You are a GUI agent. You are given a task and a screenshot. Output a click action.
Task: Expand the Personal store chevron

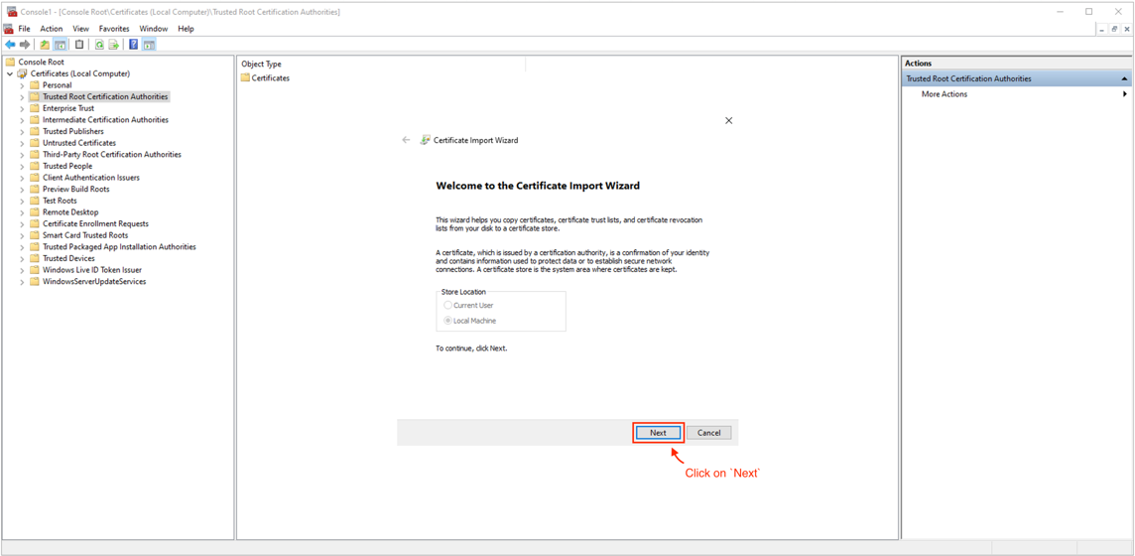pos(22,85)
